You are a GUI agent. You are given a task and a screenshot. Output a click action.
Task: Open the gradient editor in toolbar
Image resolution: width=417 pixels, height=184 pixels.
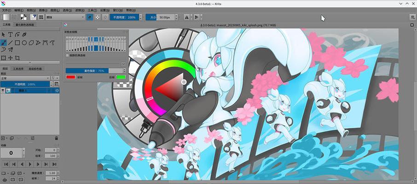[x=6, y=17]
